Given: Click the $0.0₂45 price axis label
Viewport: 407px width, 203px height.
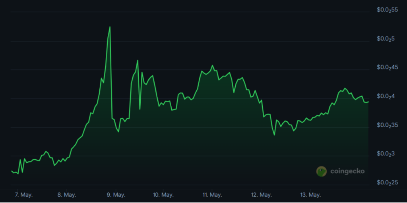Looking at the screenshot, I should coord(387,68).
